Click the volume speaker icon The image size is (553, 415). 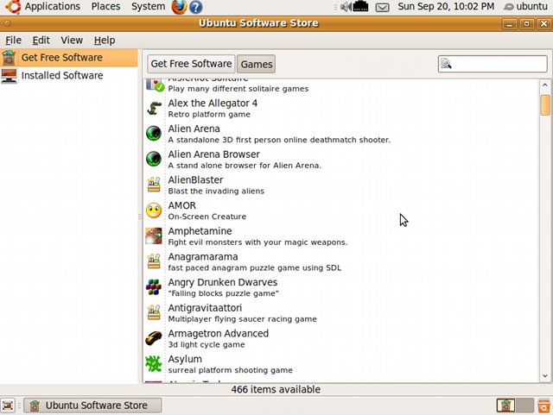(x=346, y=7)
